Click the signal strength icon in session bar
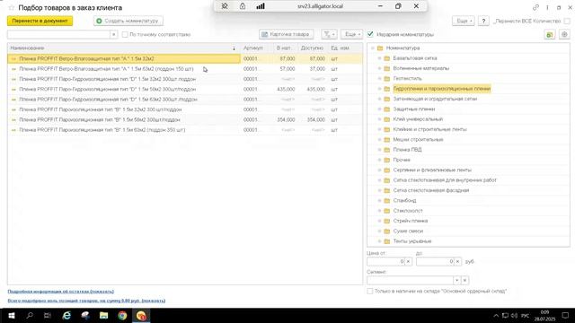The height and width of the screenshot is (323, 575). [x=261, y=6]
